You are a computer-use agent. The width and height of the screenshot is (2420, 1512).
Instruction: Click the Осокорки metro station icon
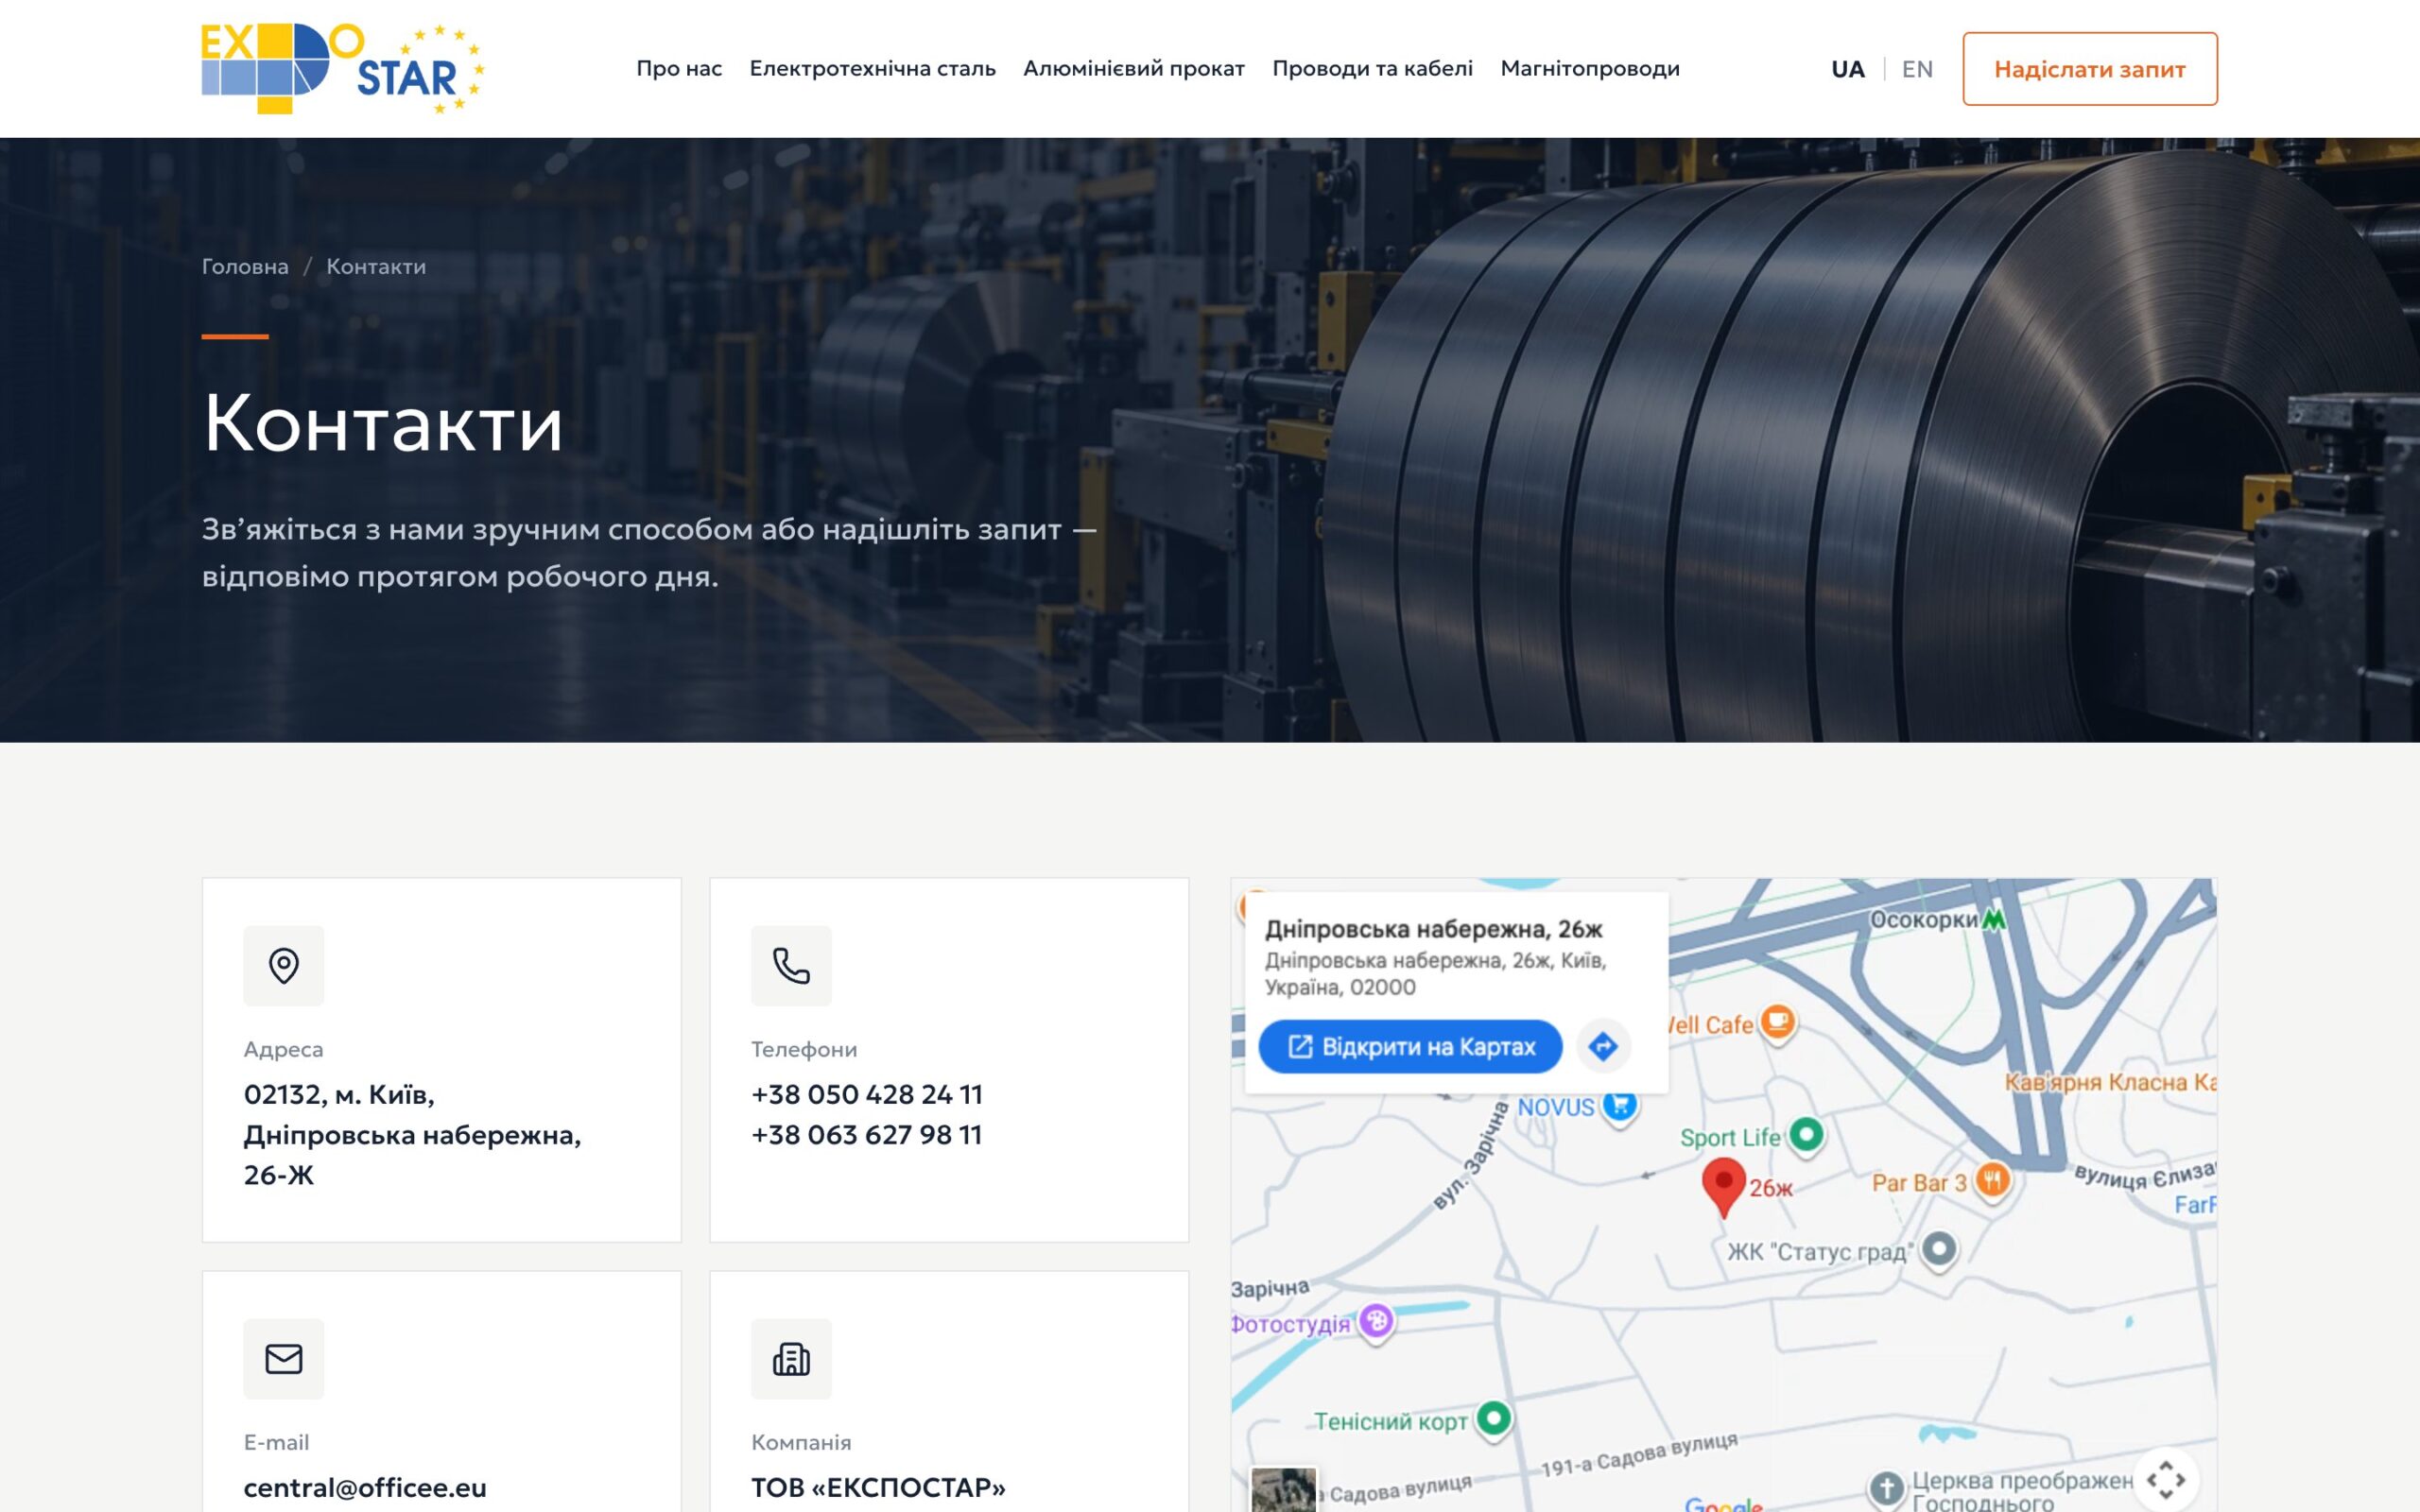1993,919
